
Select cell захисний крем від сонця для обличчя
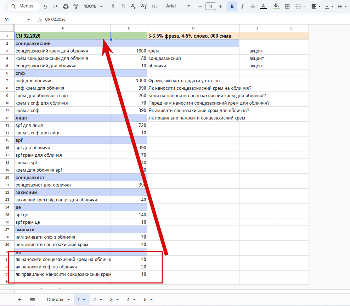[63, 200]
